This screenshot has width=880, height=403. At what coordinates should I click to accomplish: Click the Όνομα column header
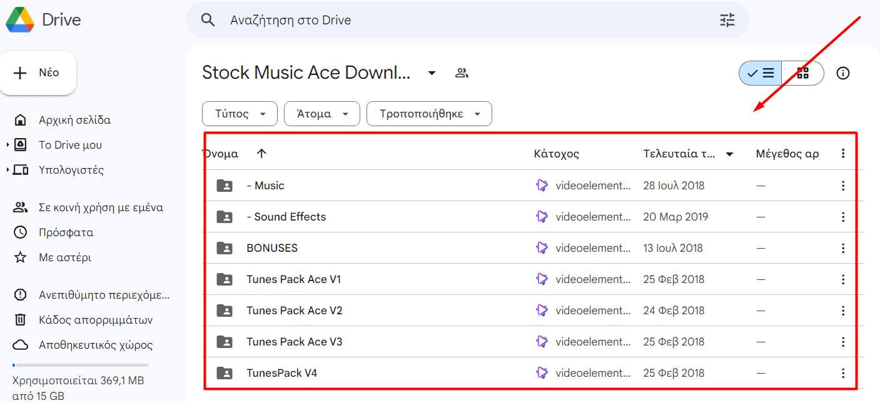[221, 154]
